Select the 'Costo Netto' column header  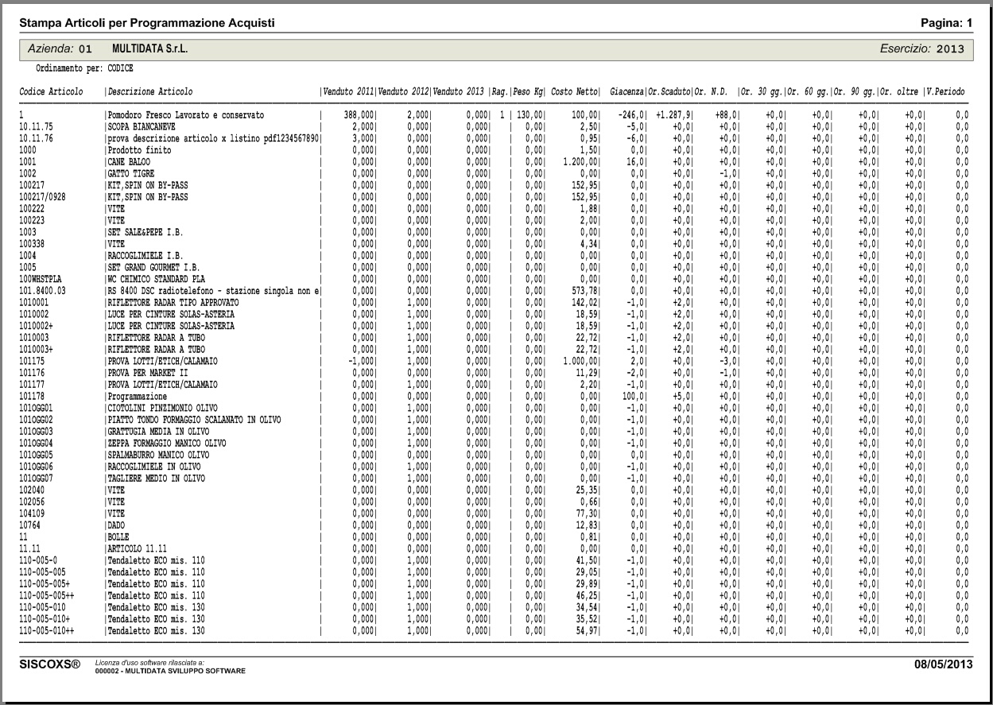pos(576,92)
